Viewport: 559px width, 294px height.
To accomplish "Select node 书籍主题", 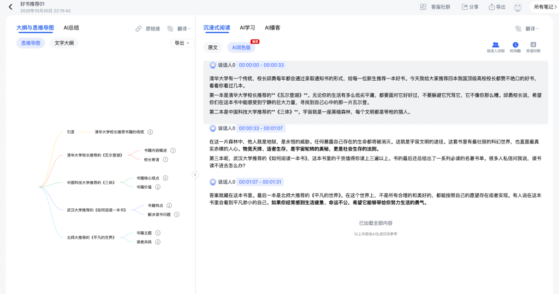I will coord(144,233).
